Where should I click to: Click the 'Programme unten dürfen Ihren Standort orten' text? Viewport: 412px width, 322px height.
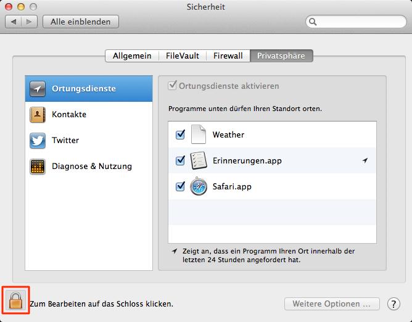coord(245,109)
